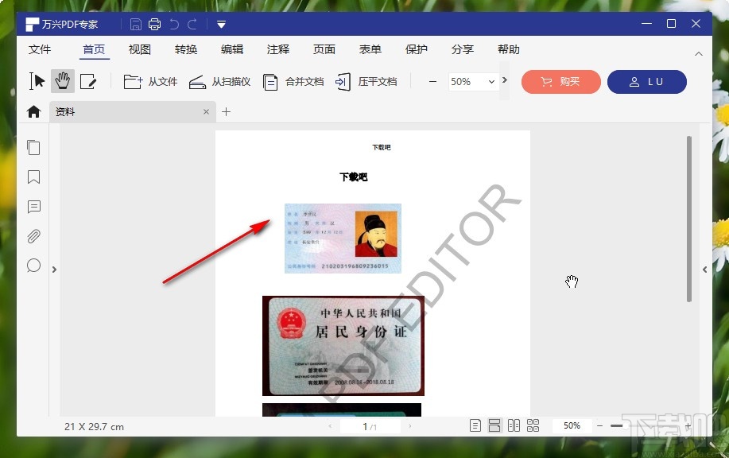
Task: Open the edit annotation pen tool
Action: tap(89, 80)
